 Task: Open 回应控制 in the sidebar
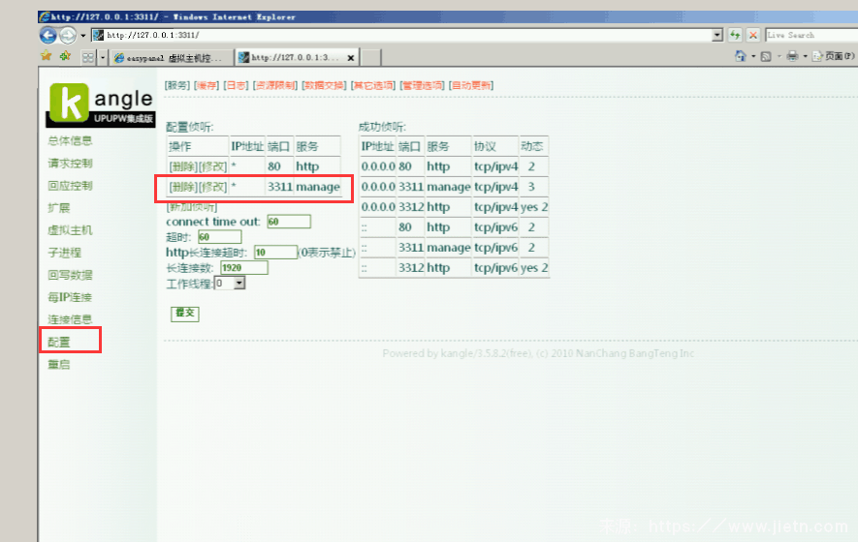[70, 186]
